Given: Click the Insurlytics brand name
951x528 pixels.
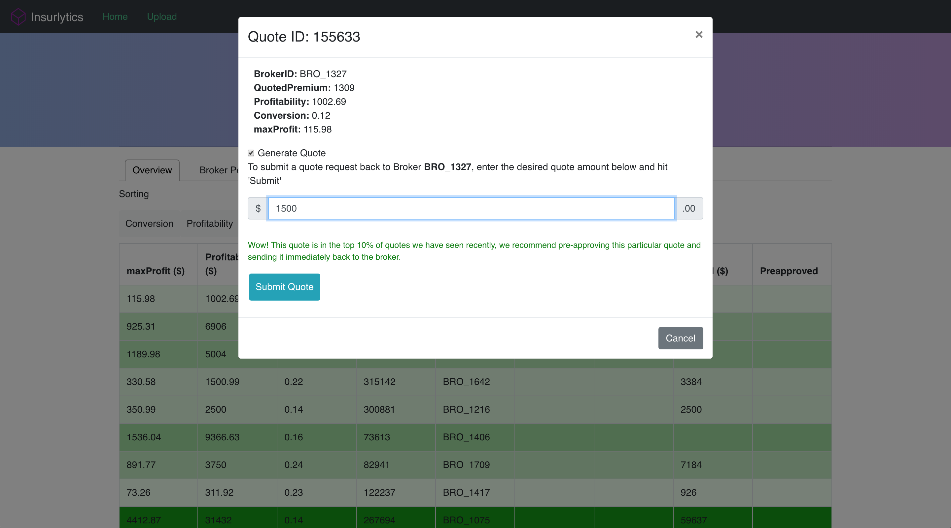Looking at the screenshot, I should [57, 17].
